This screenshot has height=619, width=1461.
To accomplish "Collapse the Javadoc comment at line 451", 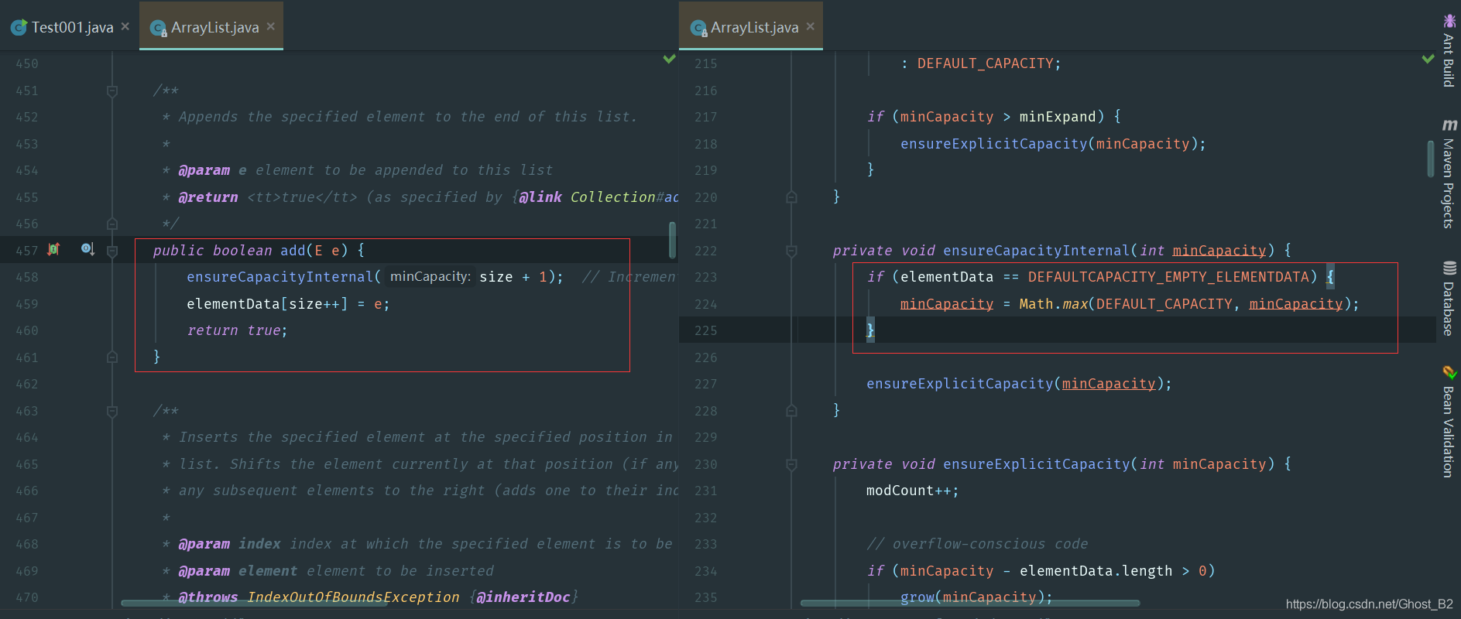I will coord(112,91).
